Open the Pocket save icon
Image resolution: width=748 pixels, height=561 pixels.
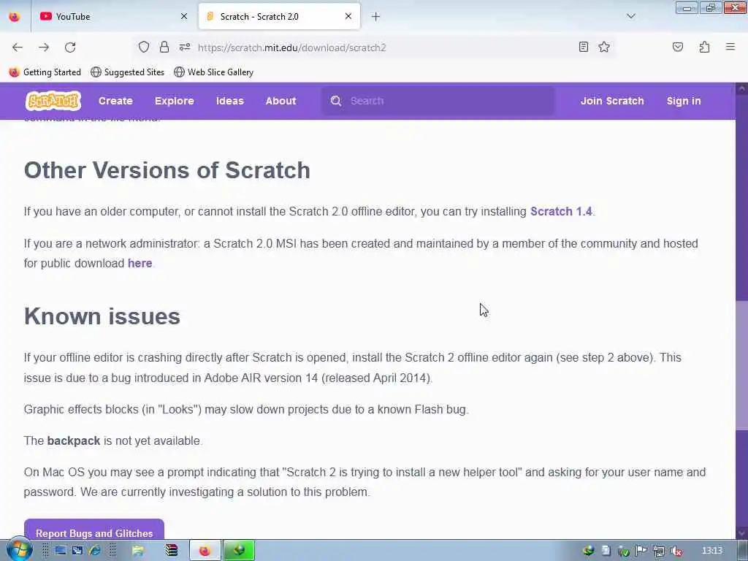coord(677,47)
